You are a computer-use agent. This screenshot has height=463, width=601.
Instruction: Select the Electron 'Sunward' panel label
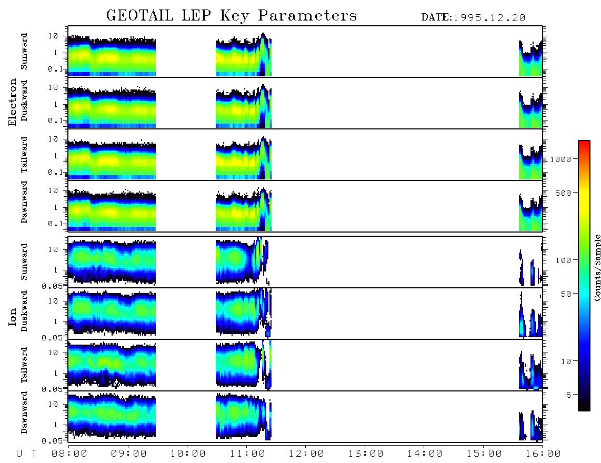[24, 52]
